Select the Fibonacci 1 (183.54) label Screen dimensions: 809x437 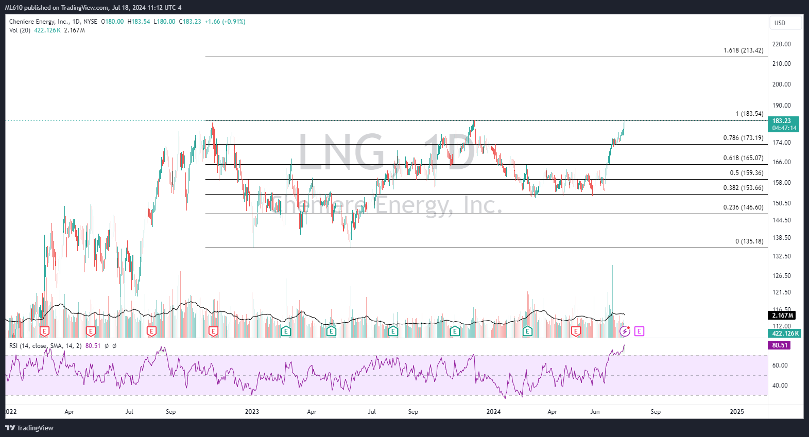[x=749, y=114]
